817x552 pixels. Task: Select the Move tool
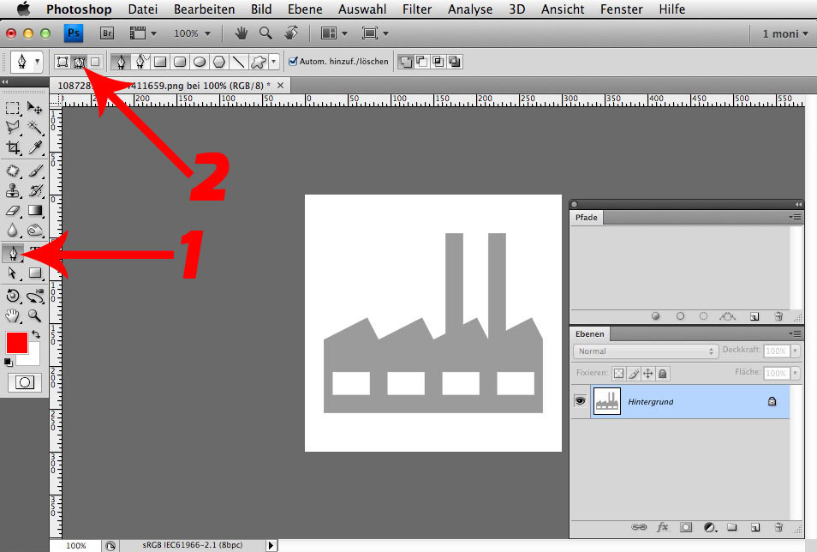(34, 108)
